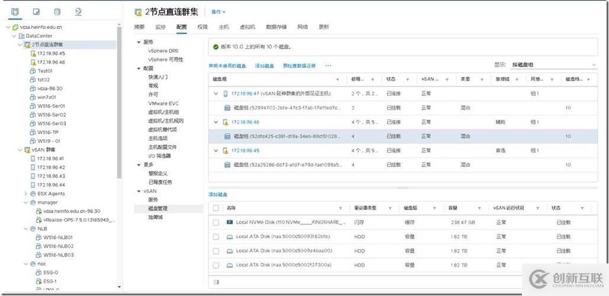Click the 辅助 fault domain cell

point(500,122)
